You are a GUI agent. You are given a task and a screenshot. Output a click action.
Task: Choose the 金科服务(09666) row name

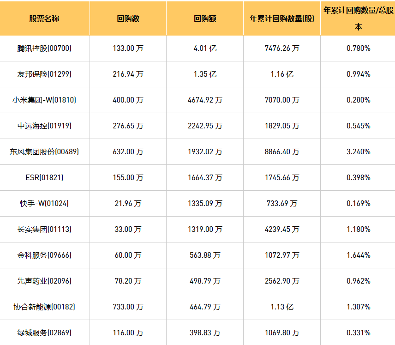[x=44, y=255]
